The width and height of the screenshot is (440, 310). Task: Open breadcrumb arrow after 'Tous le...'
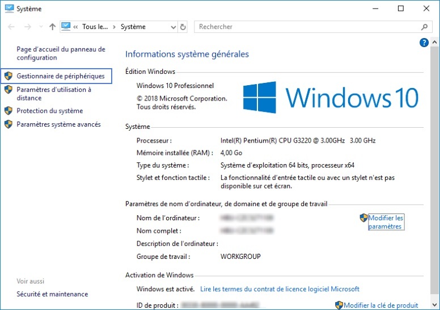pyautogui.click(x=114, y=27)
